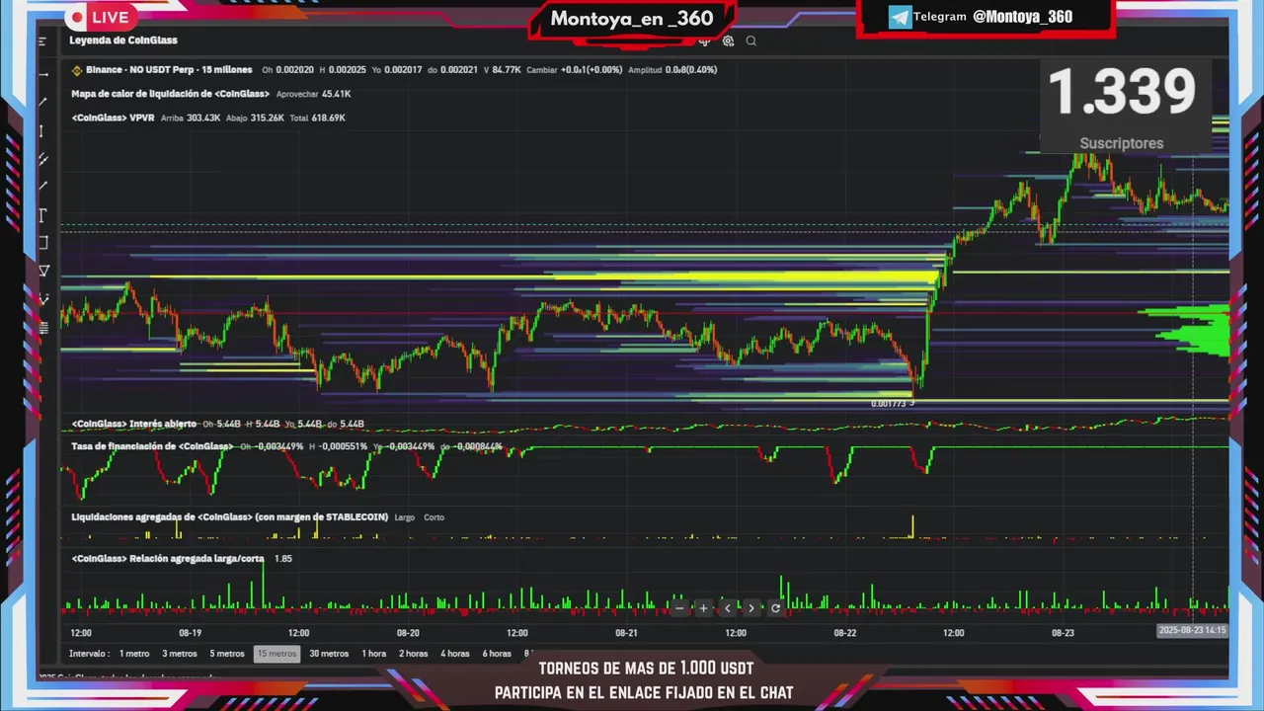Select the 3 metros interval

(x=180, y=654)
